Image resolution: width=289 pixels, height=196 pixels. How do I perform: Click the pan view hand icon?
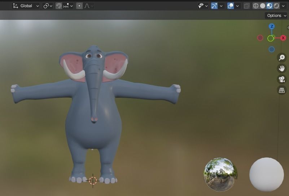pos(282,68)
